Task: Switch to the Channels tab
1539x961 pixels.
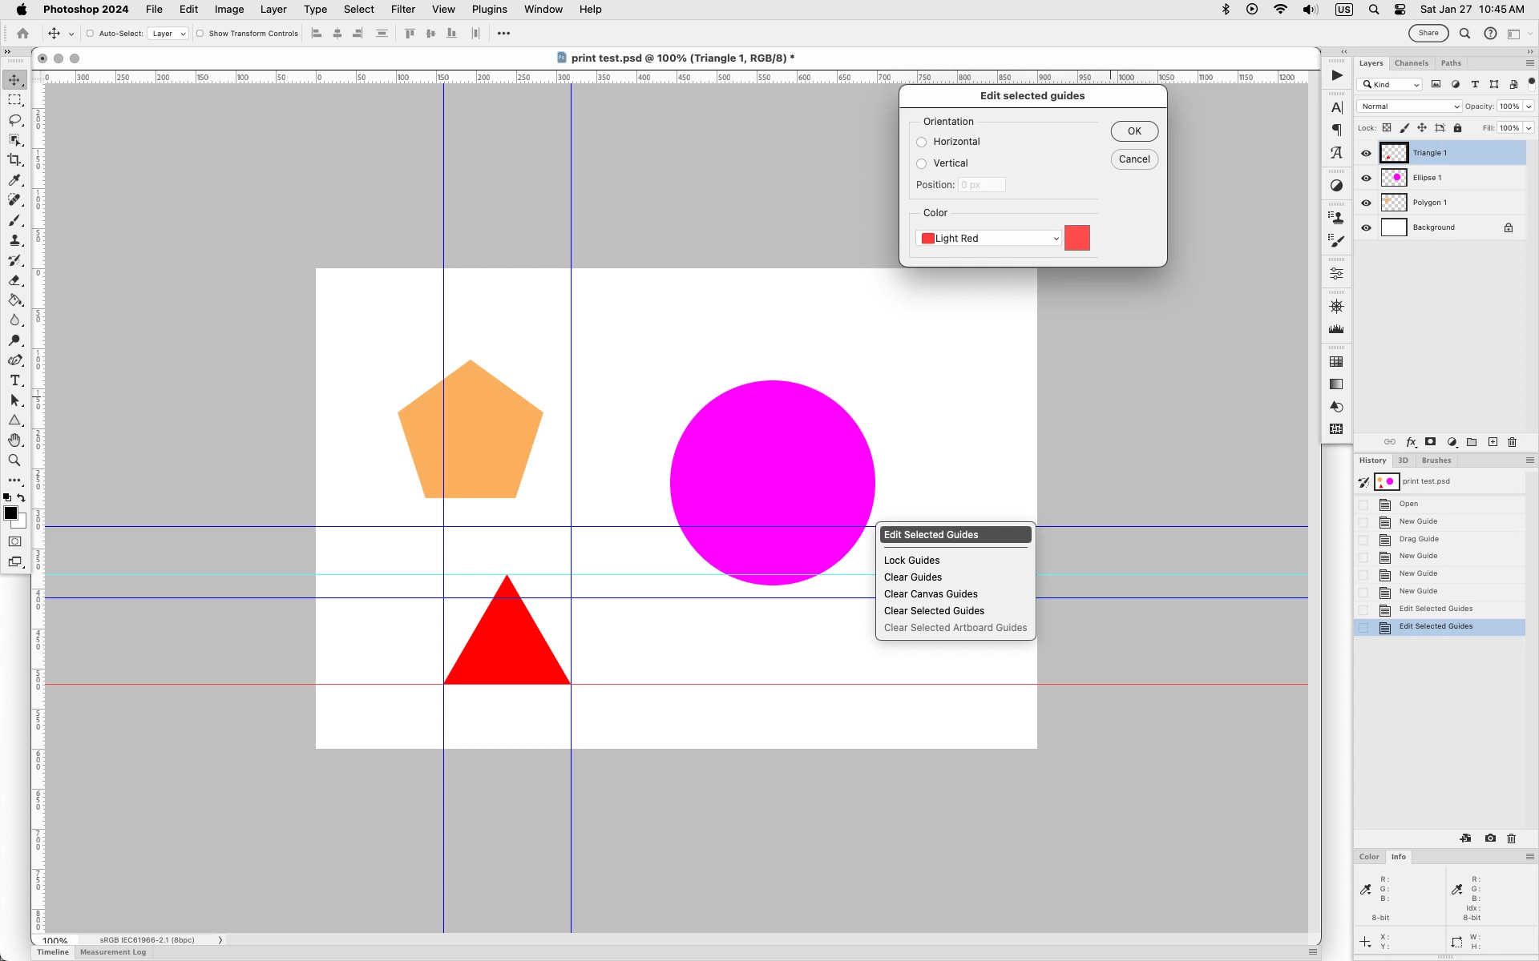Action: [1411, 63]
